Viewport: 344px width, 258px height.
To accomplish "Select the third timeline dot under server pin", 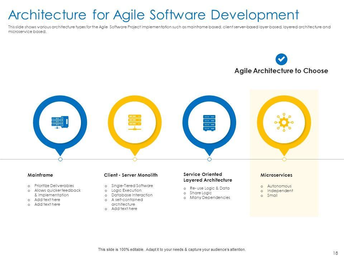I will pos(209,159).
